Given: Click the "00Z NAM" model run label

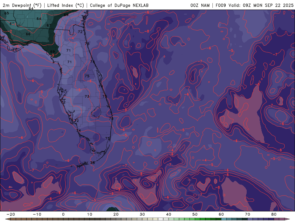Looking at the screenshot, I should click(x=200, y=5).
